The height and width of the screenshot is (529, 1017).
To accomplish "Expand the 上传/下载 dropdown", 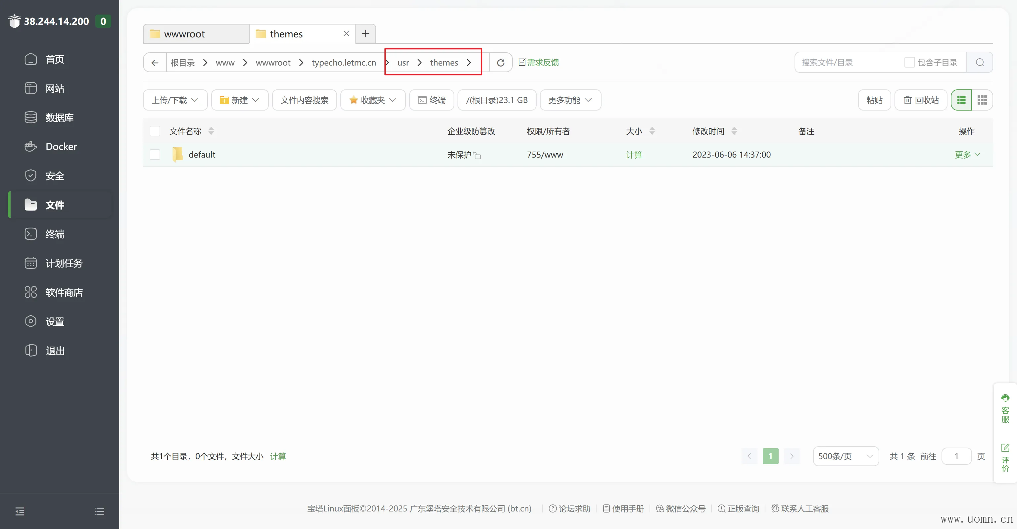I will click(x=175, y=100).
